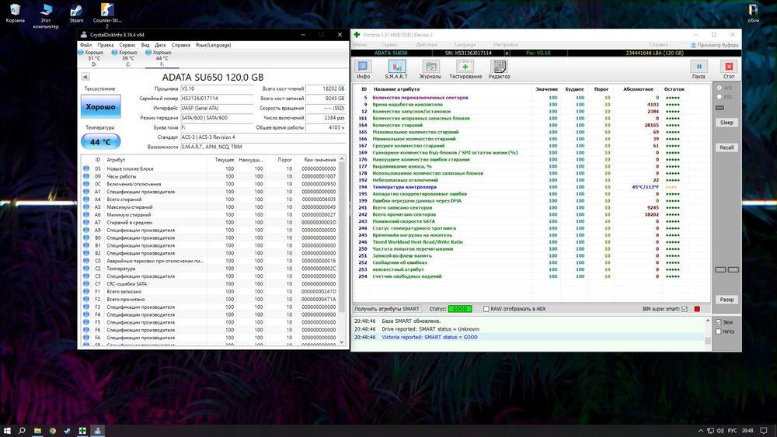Open the Тестирование section in Victoria
The width and height of the screenshot is (777, 437).
pos(465,69)
